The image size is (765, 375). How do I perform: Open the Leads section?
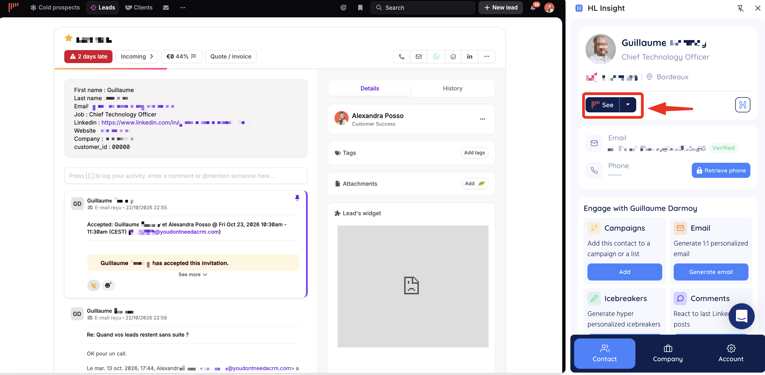click(103, 7)
